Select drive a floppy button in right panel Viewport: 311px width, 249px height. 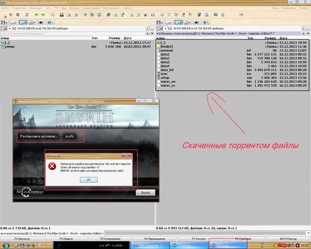tap(160, 22)
